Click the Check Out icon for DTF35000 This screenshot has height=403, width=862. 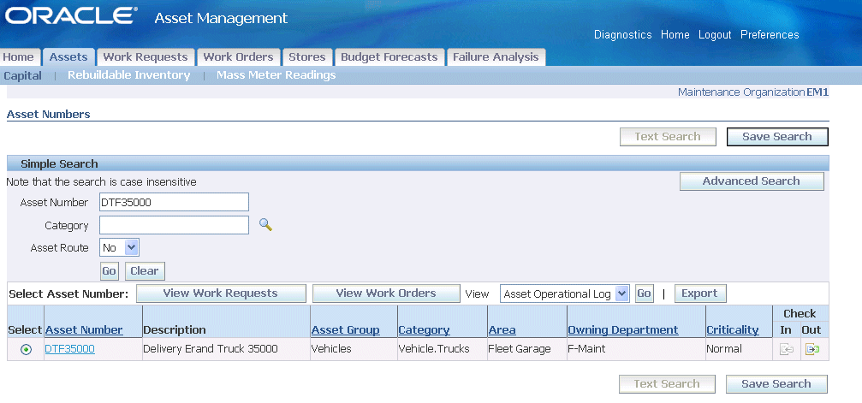pyautogui.click(x=812, y=349)
